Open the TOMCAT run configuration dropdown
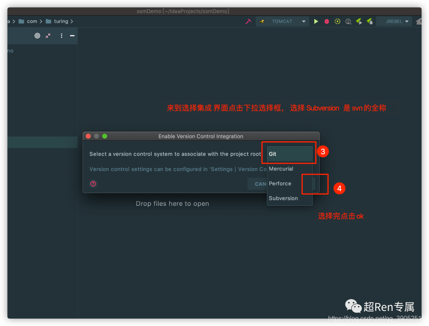Image resolution: width=429 pixels, height=326 pixels. [x=282, y=21]
